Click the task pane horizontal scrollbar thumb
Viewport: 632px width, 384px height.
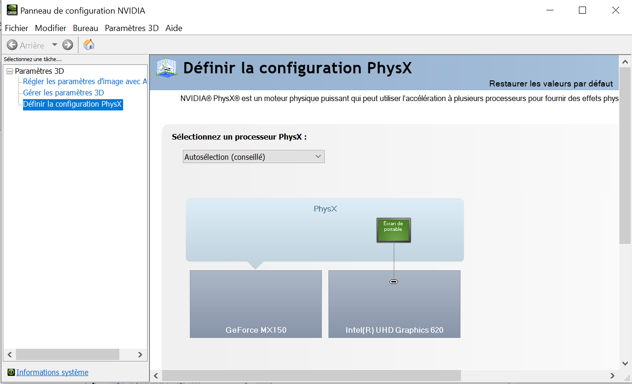click(68, 354)
